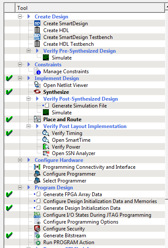Click the Open SSN Analyzer icon
The width and height of the screenshot is (168, 248).
coord(46,153)
